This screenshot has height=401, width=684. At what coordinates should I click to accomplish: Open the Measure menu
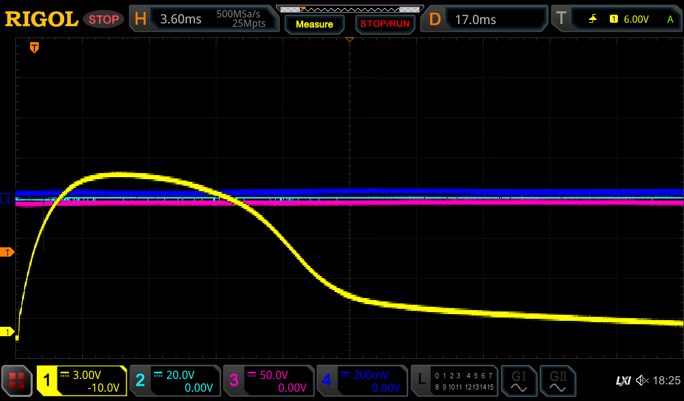point(314,24)
